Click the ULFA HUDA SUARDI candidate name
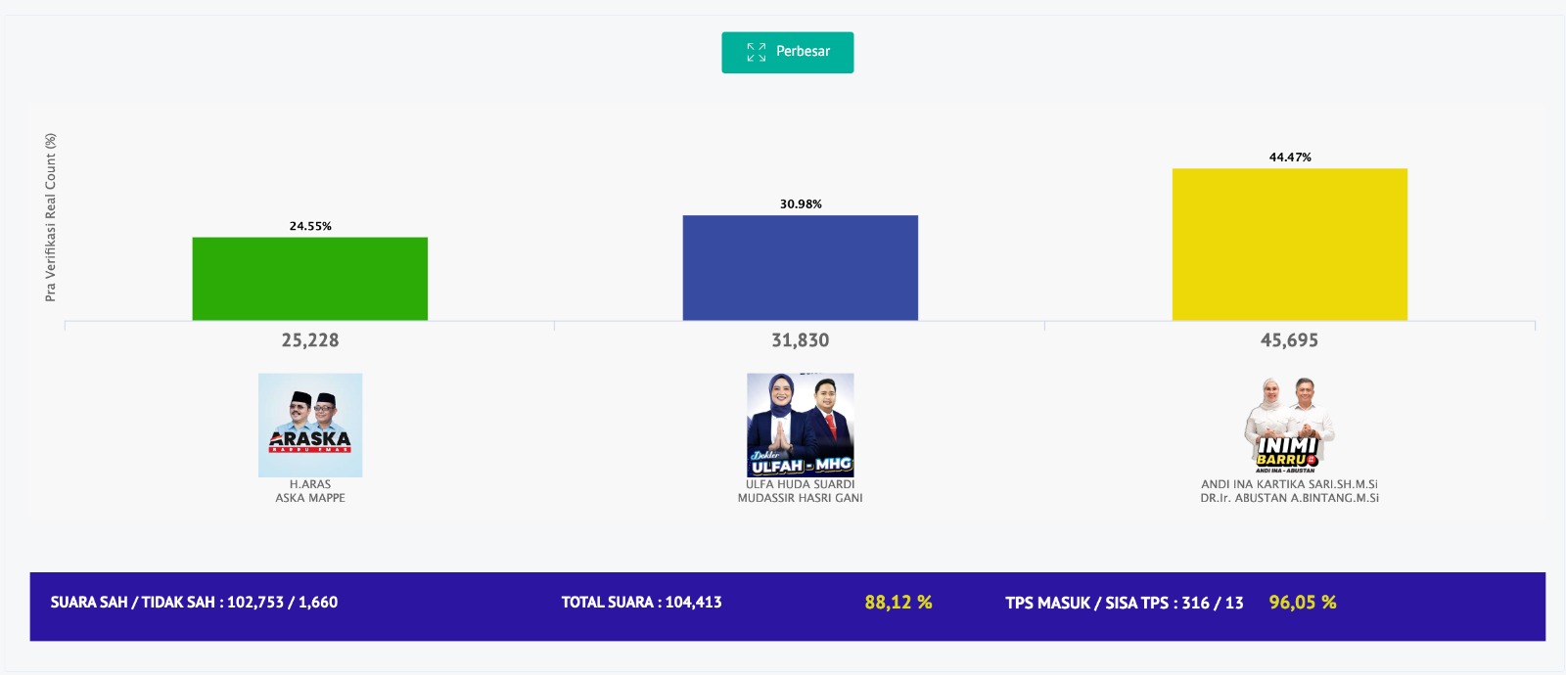The image size is (1566, 675). click(x=800, y=484)
